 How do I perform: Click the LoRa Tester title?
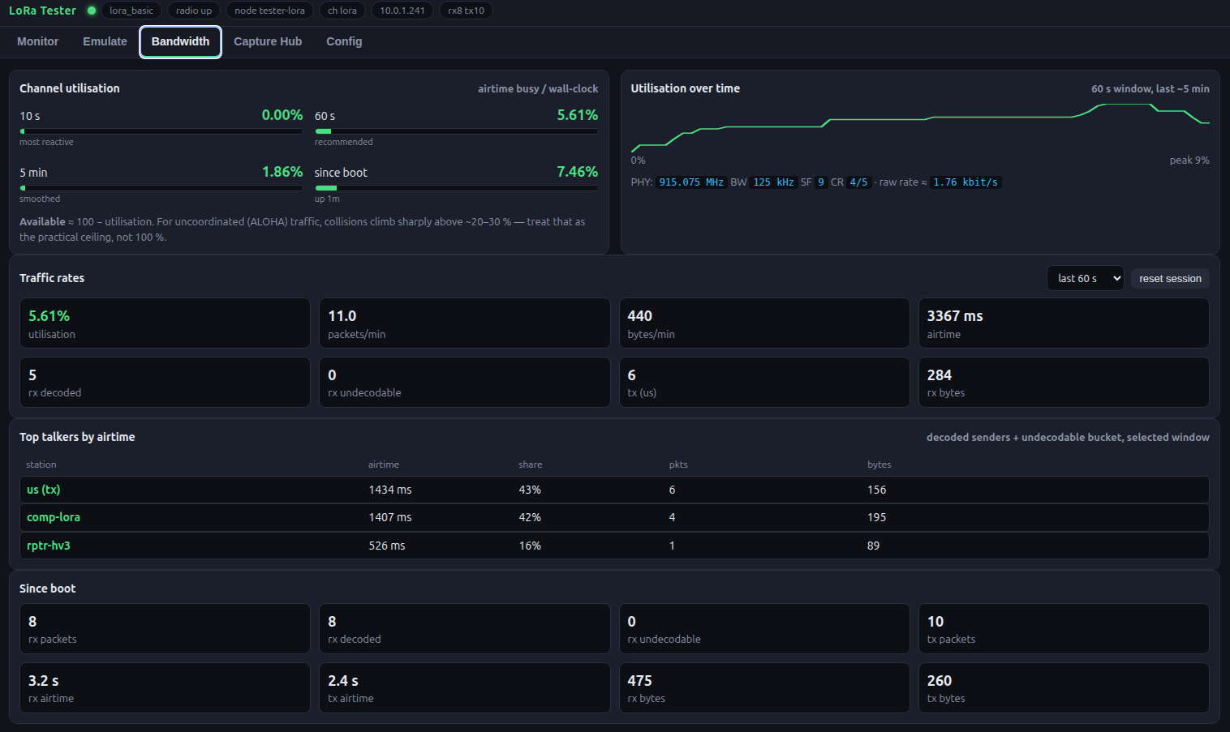coord(42,11)
